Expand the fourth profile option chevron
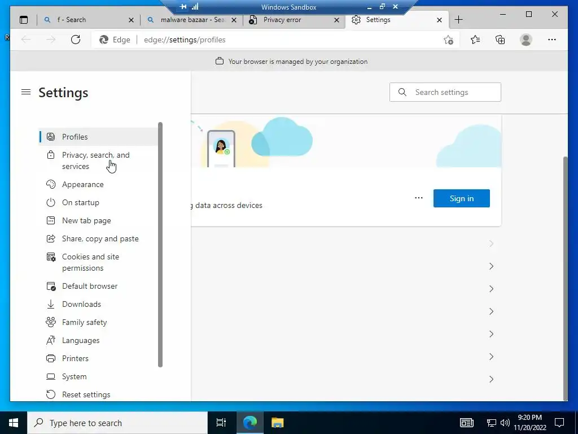Image resolution: width=578 pixels, height=434 pixels. click(x=491, y=311)
